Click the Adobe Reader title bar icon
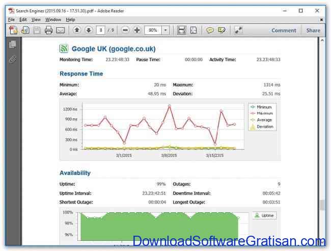This screenshot has height=251, width=331. click(11, 11)
